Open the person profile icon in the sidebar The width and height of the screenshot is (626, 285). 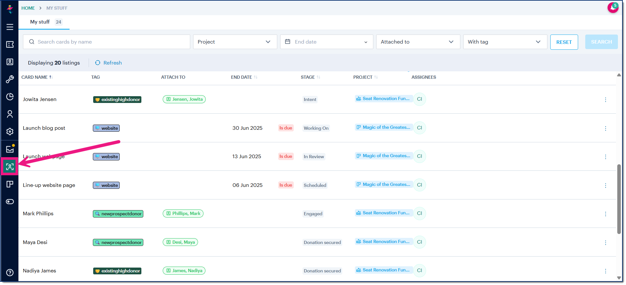(x=10, y=114)
